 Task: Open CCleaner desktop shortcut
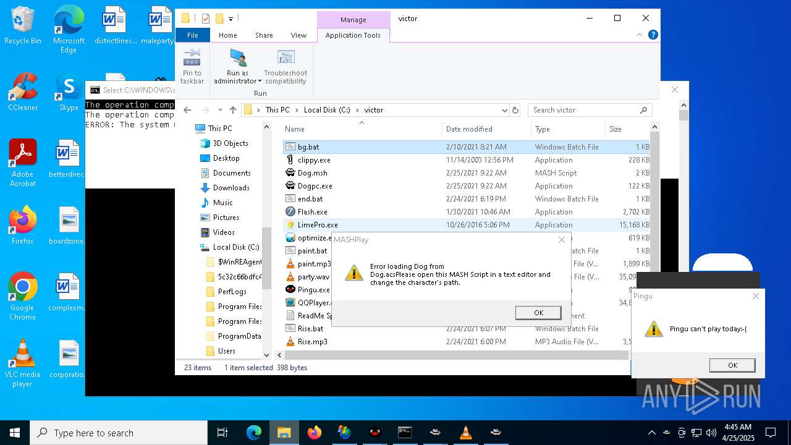click(23, 93)
